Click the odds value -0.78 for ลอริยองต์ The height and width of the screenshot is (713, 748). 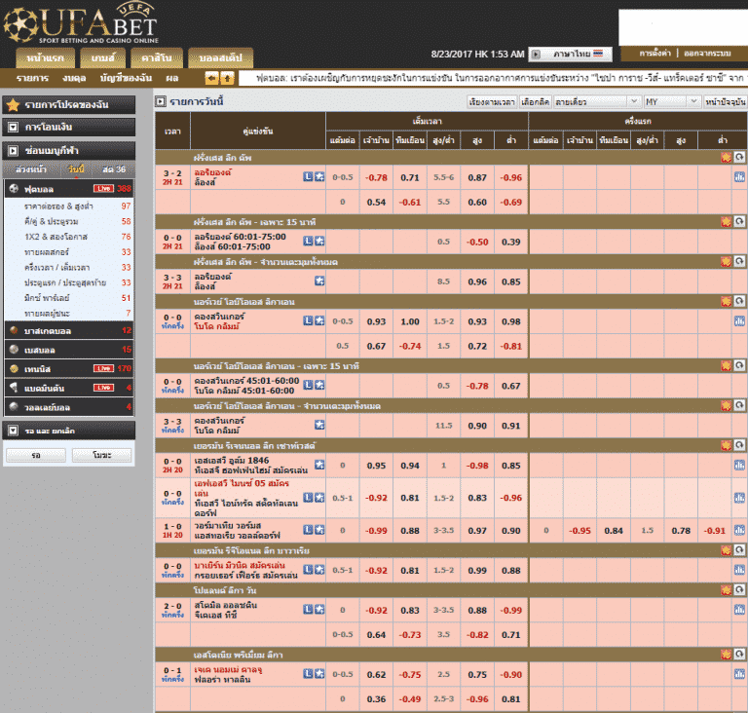[x=376, y=177]
